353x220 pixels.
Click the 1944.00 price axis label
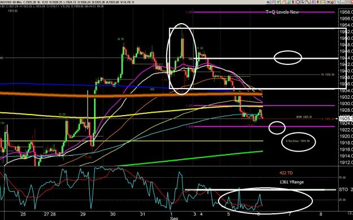pos(346,58)
